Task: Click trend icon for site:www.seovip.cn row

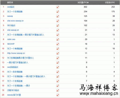Action: point(58,21)
